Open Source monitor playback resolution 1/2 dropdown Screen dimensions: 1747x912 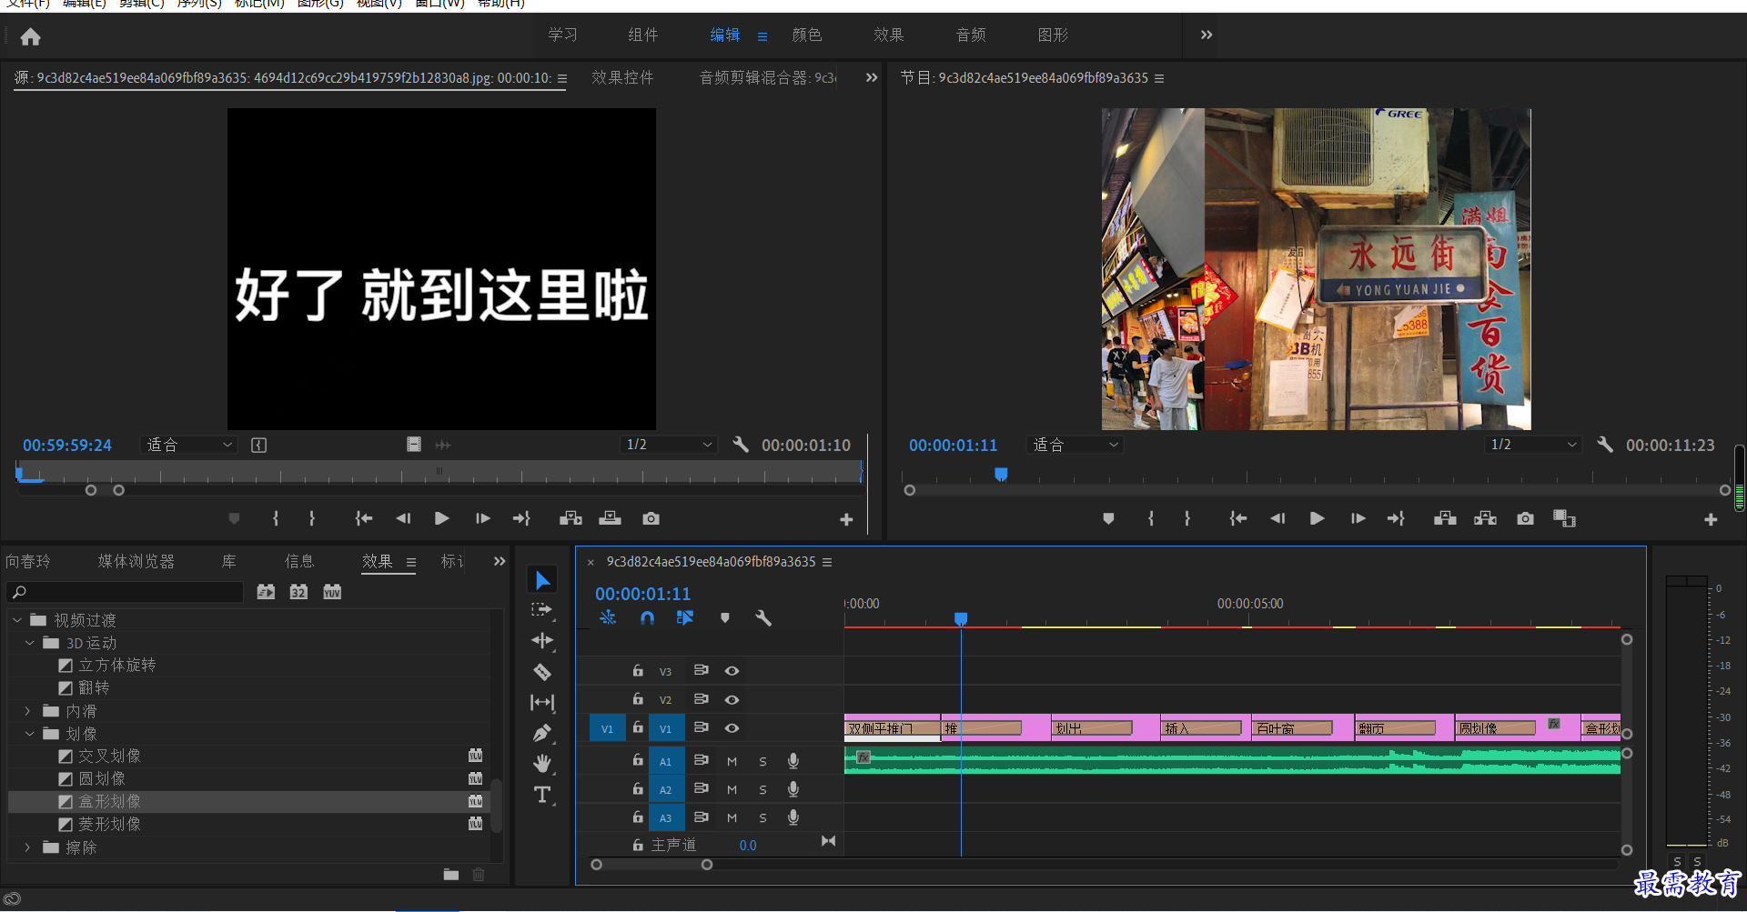point(669,445)
